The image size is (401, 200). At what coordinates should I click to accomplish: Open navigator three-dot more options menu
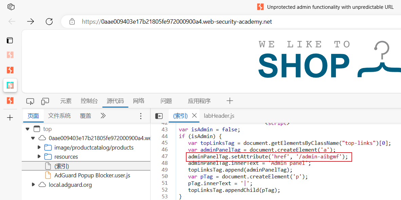[x=140, y=116]
